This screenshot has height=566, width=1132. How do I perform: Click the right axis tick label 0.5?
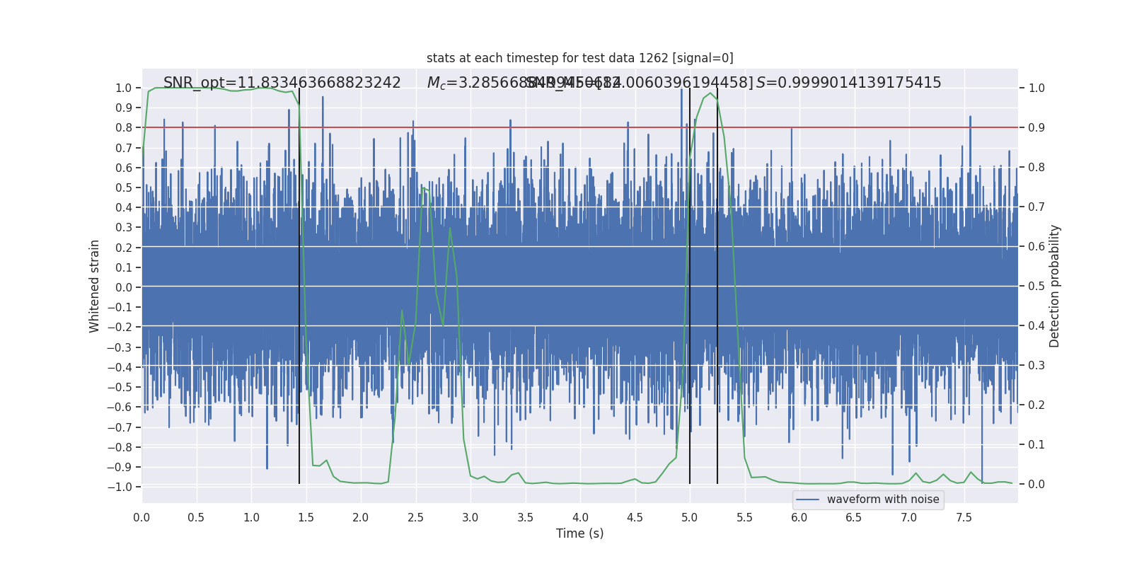point(1036,287)
